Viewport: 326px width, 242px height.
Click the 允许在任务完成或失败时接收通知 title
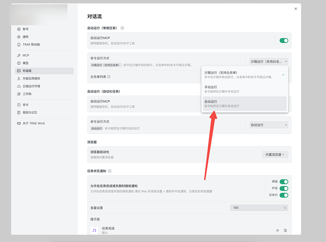pos(114,186)
